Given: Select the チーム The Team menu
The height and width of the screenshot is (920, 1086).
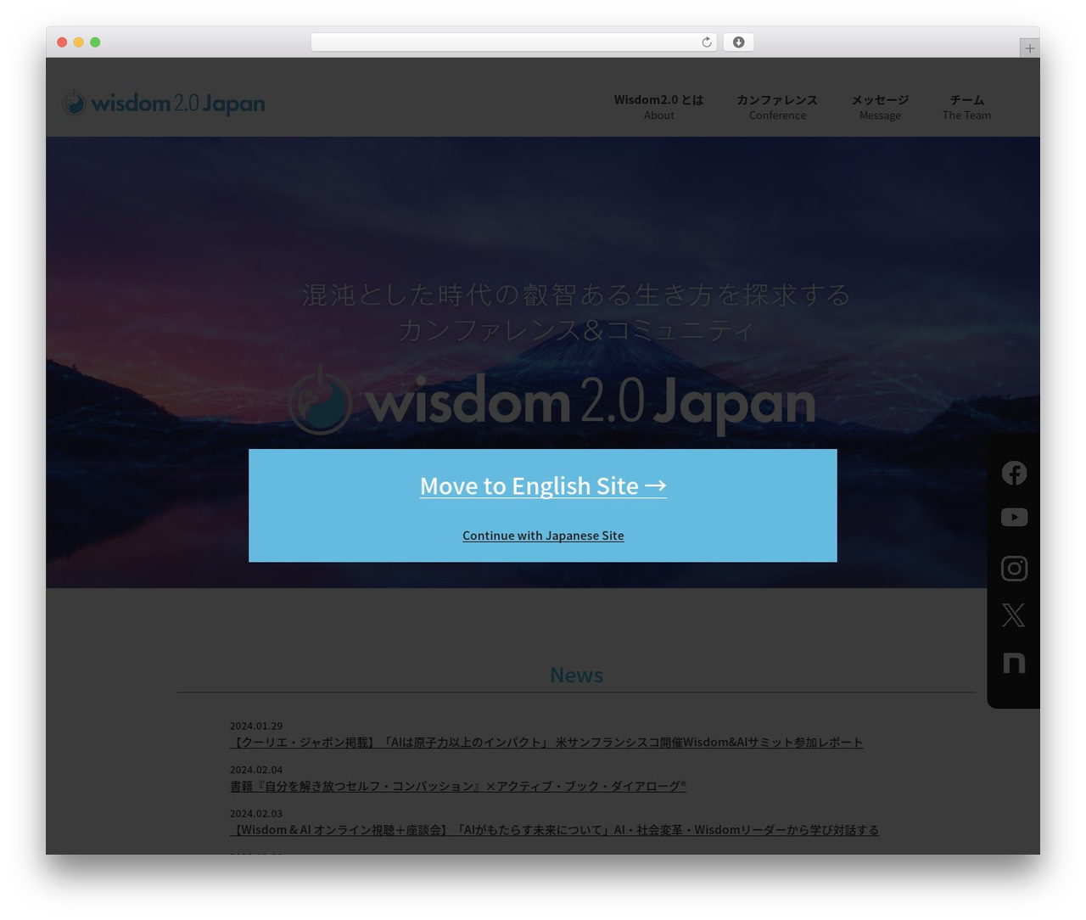Looking at the screenshot, I should pos(966,107).
